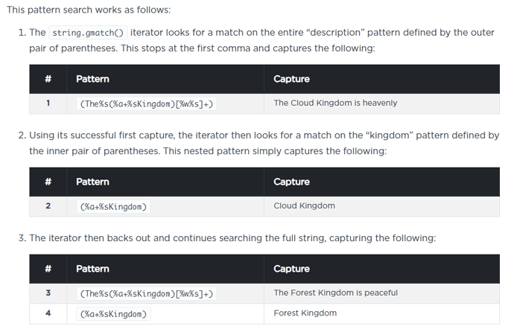Select the 'Cloud Kingdom' capture cell in row 2
The height and width of the screenshot is (332, 514).
click(304, 205)
